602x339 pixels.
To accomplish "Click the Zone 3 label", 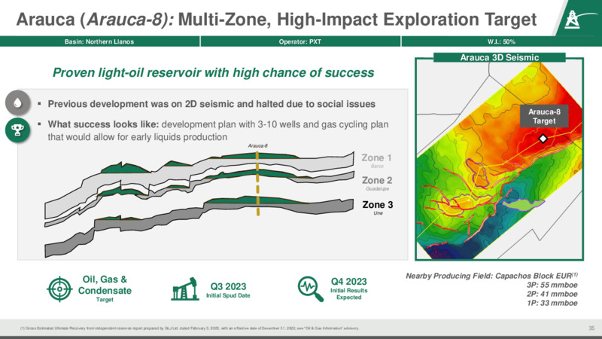I will coord(378,204).
